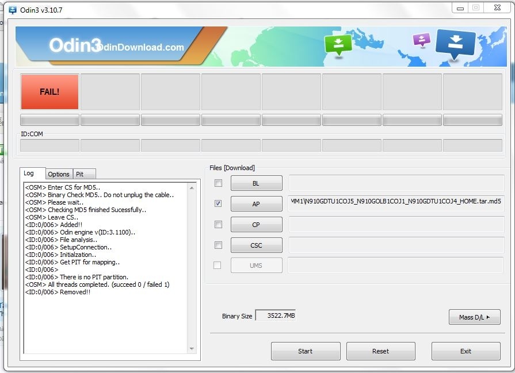Uncheck the AP checkbox
This screenshot has height=373, width=515.
point(218,203)
